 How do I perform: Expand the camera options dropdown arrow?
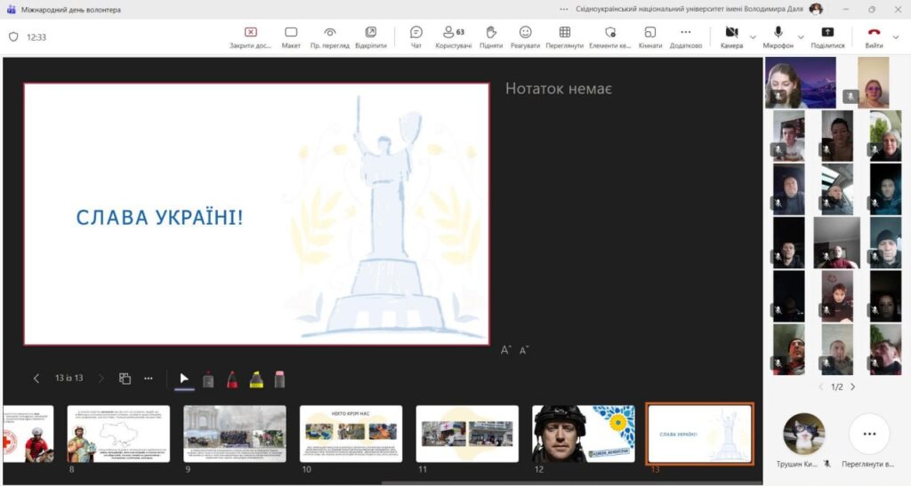754,37
